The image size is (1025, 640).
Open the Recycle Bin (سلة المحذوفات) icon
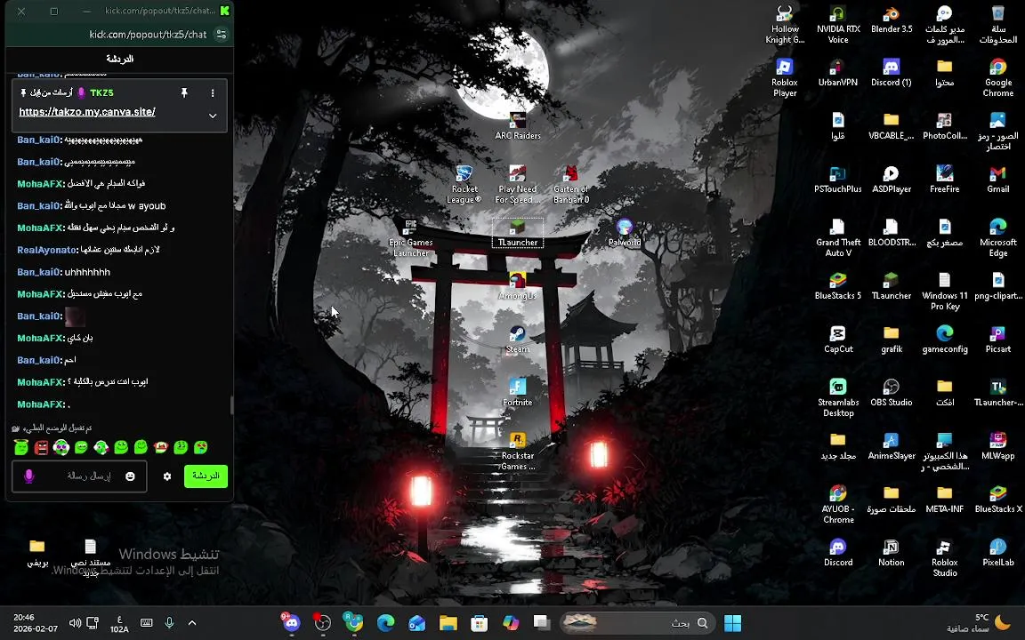pyautogui.click(x=997, y=24)
